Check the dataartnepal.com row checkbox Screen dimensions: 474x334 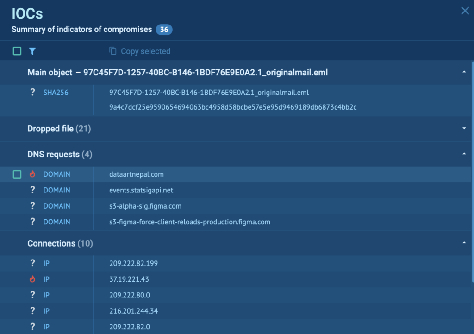17,174
